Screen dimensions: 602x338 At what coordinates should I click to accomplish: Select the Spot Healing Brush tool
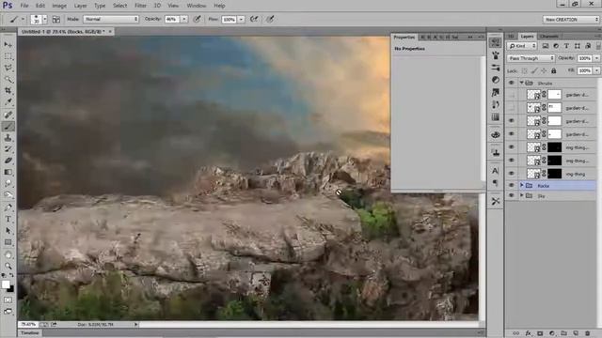coord(8,115)
